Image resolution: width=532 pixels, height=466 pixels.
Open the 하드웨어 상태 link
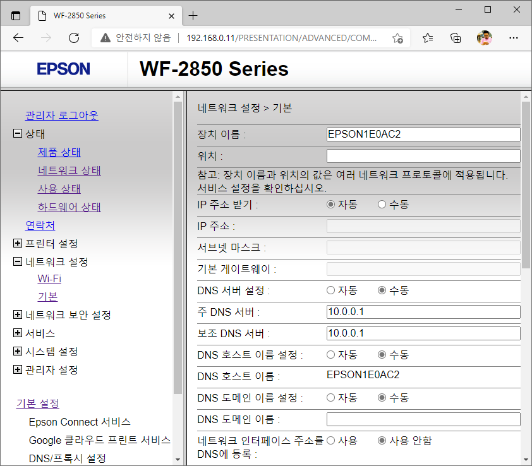click(x=70, y=207)
